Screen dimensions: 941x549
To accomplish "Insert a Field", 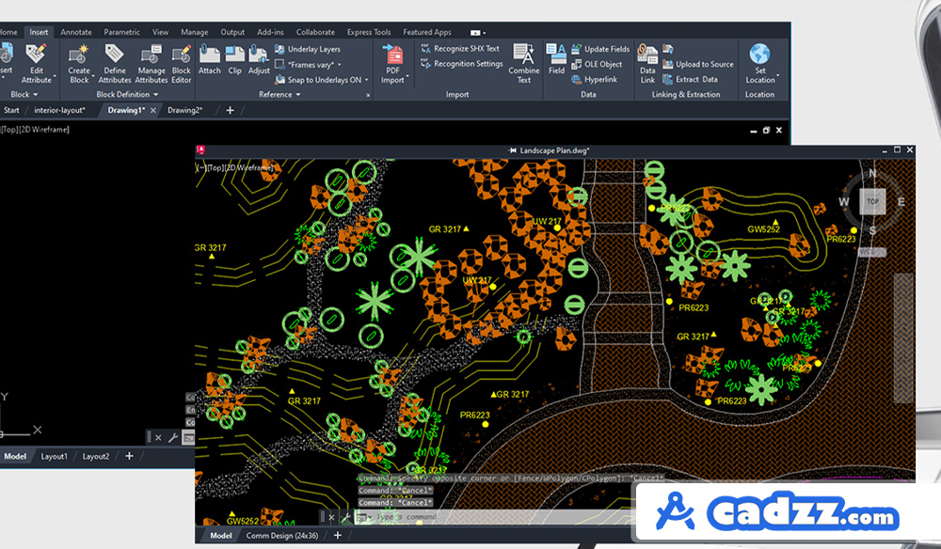I will point(556,59).
